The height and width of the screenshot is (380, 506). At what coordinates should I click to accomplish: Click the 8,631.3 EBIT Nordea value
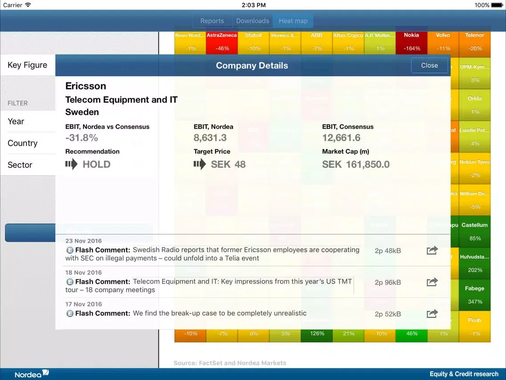210,138
